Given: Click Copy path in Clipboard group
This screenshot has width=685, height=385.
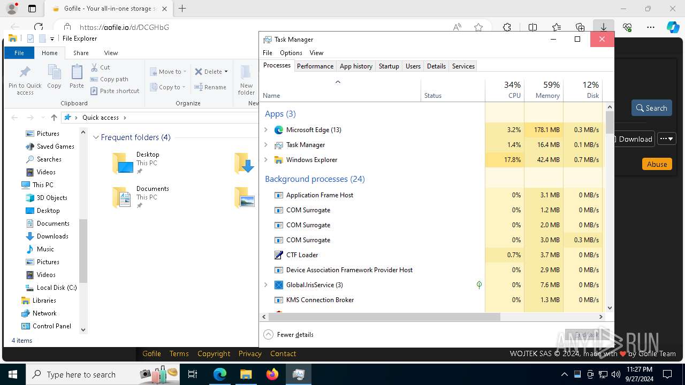Looking at the screenshot, I should [109, 79].
